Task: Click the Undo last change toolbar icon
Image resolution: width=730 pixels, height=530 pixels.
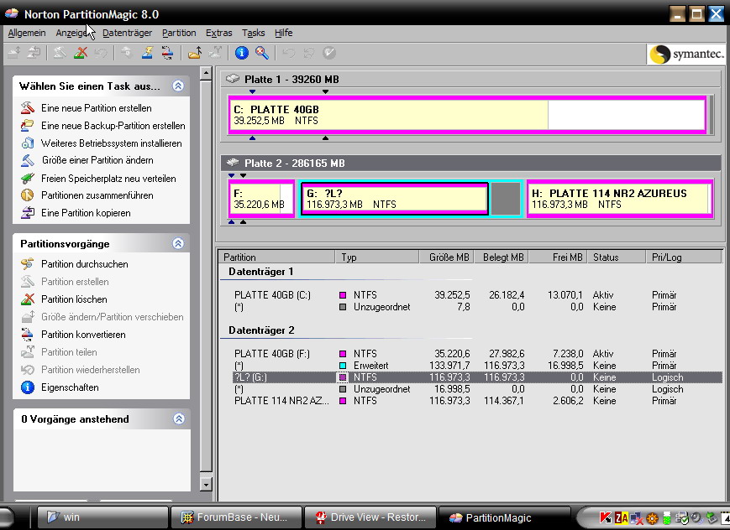Action: tap(289, 53)
